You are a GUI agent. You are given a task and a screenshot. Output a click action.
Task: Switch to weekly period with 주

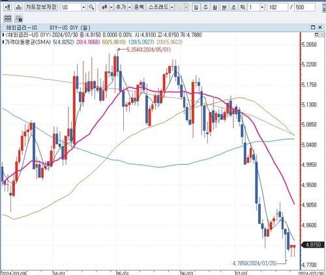pyautogui.click(x=205, y=7)
